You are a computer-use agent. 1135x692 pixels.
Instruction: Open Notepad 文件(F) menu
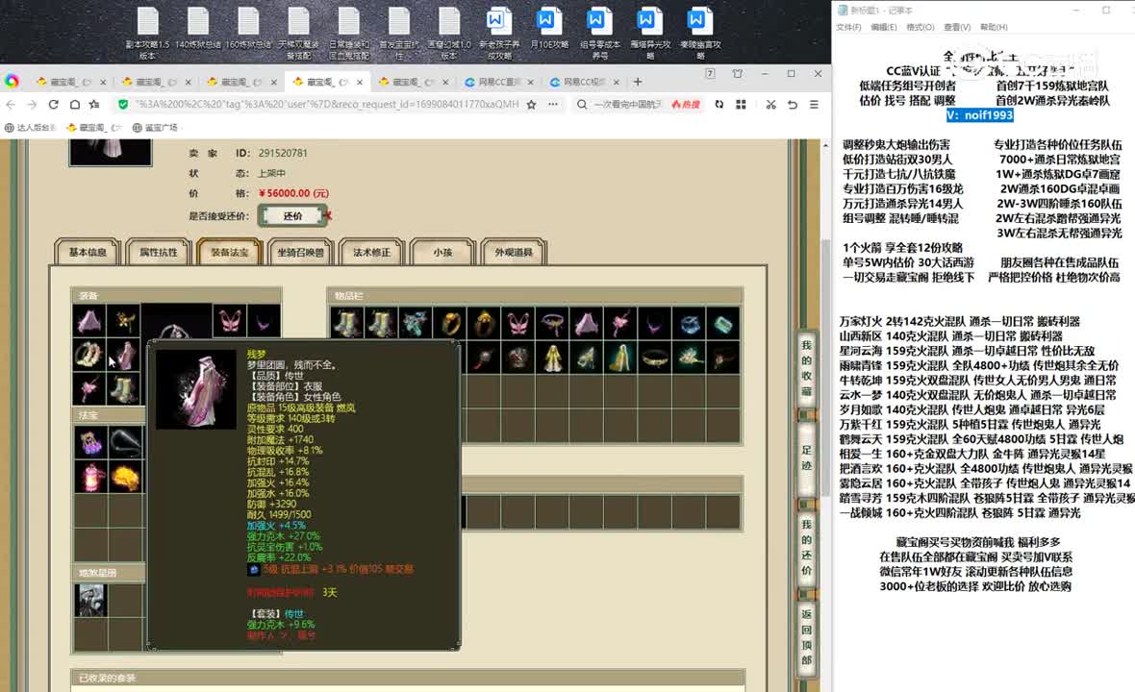(848, 27)
